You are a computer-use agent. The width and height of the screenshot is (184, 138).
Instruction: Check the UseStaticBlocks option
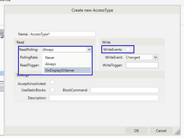(52, 90)
